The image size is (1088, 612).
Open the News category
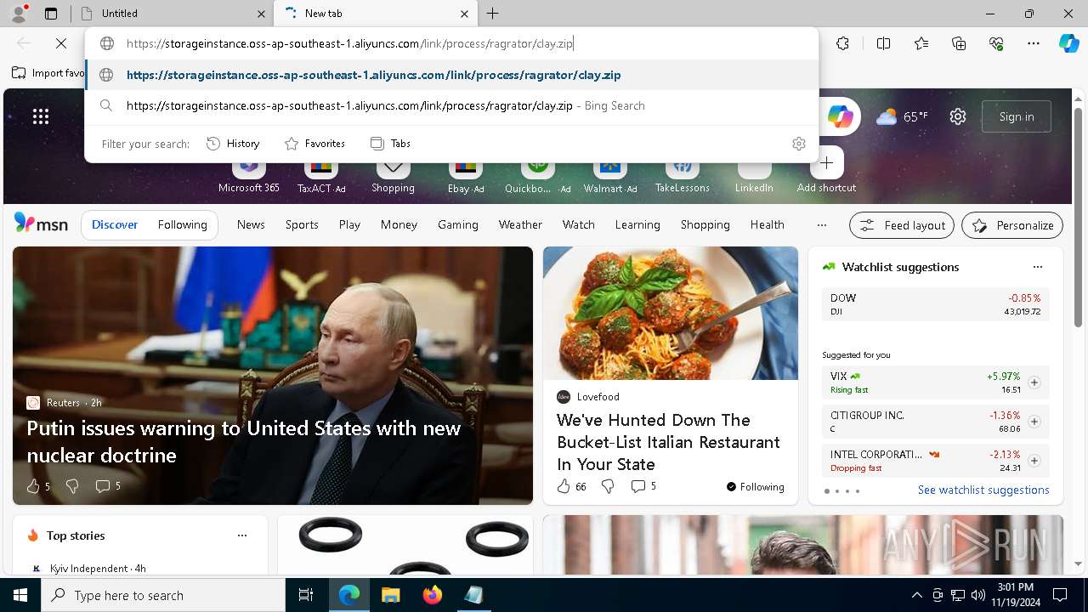tap(251, 224)
